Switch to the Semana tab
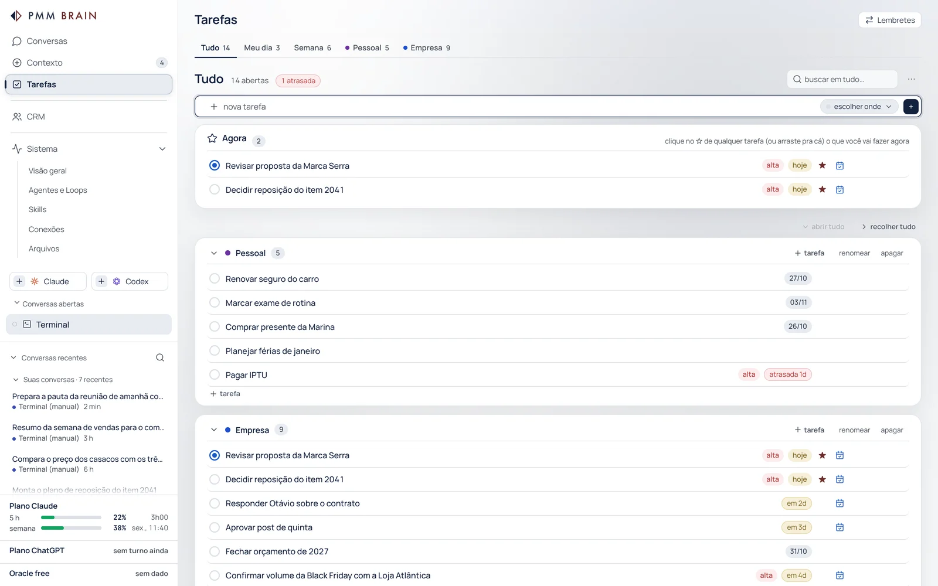The height and width of the screenshot is (586, 938). click(x=312, y=48)
